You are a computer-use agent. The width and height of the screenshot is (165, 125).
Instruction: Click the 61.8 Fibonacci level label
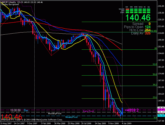[155, 64]
